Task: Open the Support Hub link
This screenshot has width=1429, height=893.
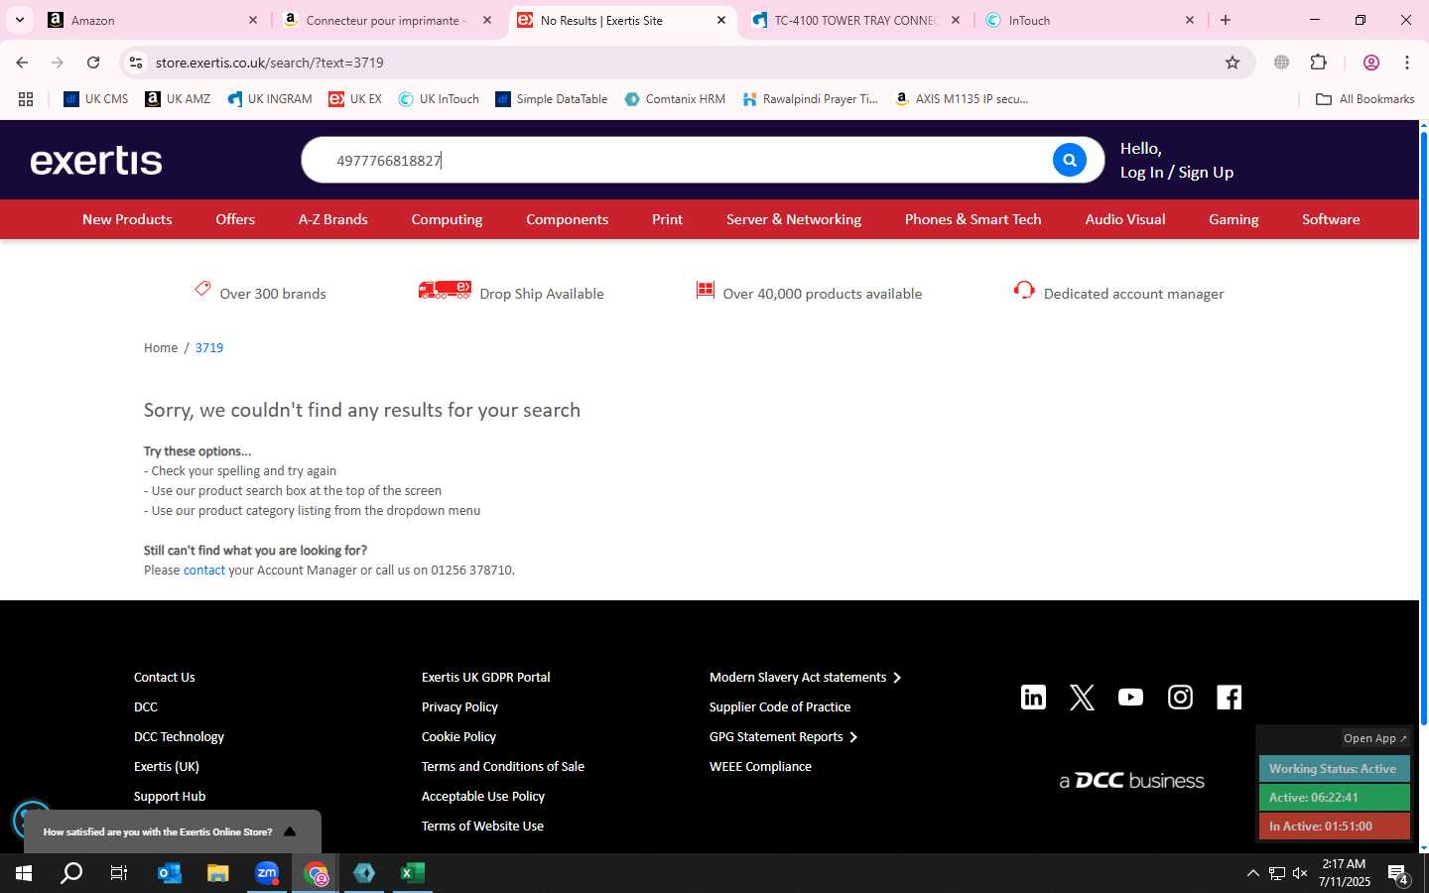Action: pyautogui.click(x=170, y=797)
